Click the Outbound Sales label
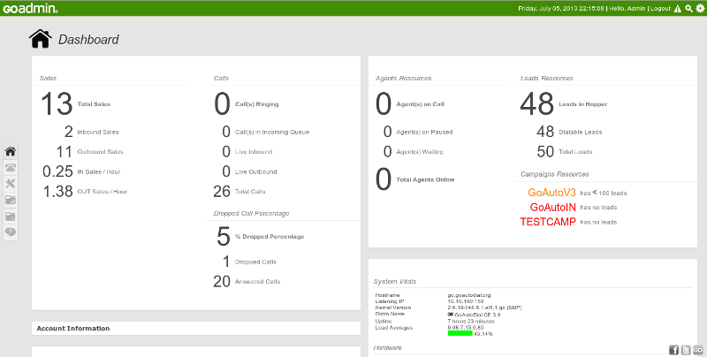This screenshot has width=707, height=357. (100, 152)
